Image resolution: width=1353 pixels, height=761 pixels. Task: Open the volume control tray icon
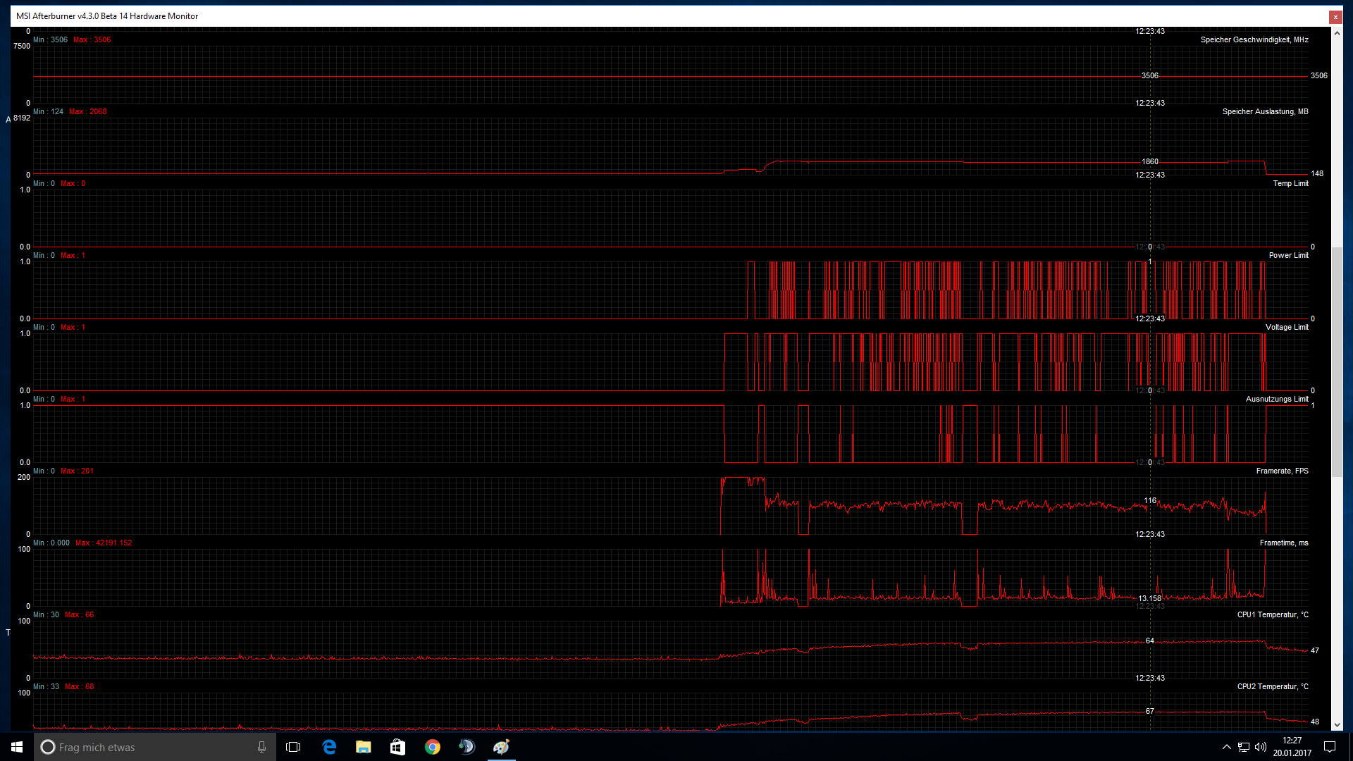coord(1261,747)
